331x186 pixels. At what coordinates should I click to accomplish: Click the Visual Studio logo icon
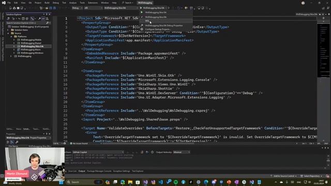pos(4,3)
